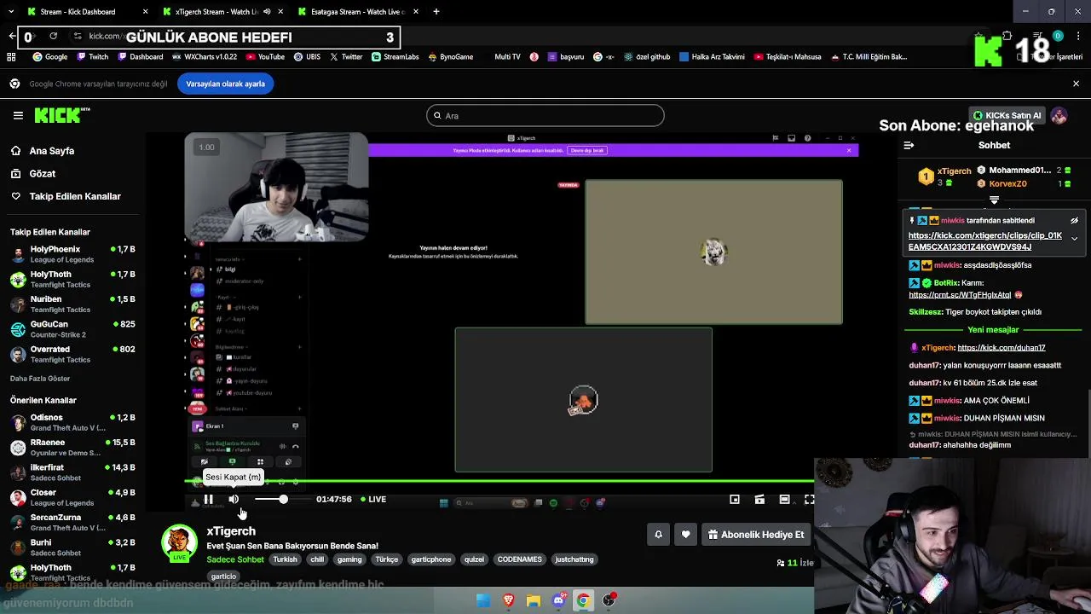This screenshot has width=1091, height=614.
Task: Open Windows Start menu in taskbar
Action: click(483, 600)
